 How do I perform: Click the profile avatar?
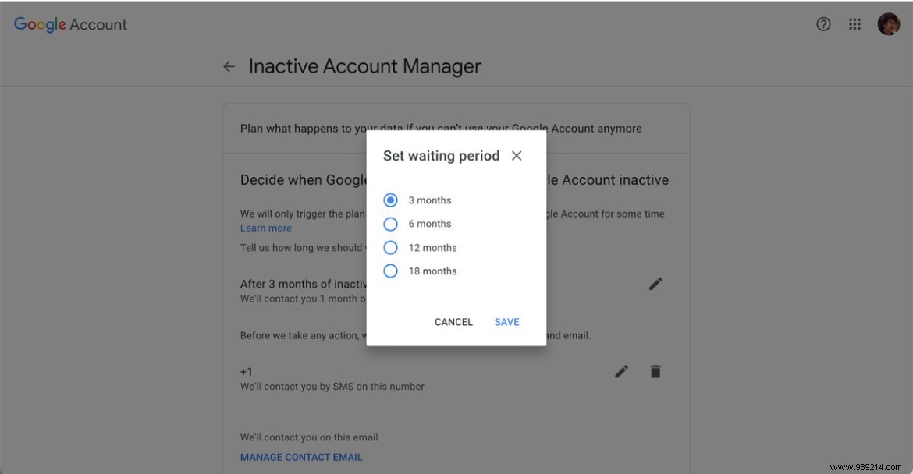click(x=888, y=23)
